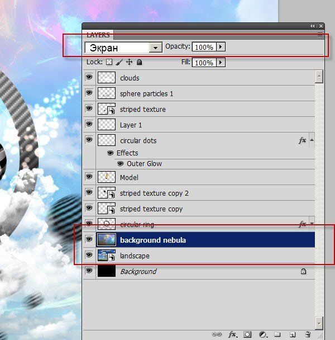This screenshot has height=340, width=335.
Task: Hide the landscape layer
Action: tap(89, 255)
